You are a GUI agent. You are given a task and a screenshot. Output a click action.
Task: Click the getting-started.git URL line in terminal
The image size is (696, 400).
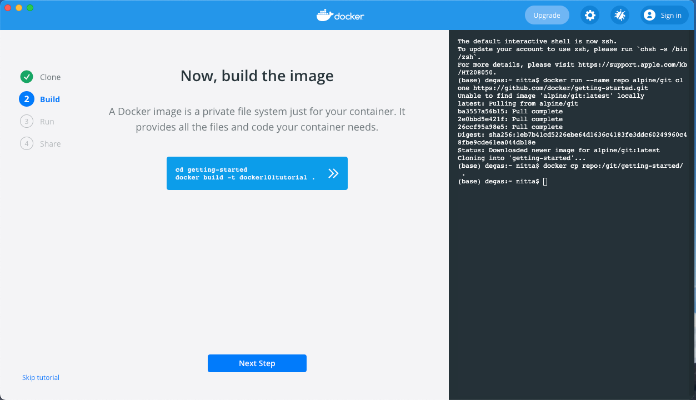tap(553, 88)
